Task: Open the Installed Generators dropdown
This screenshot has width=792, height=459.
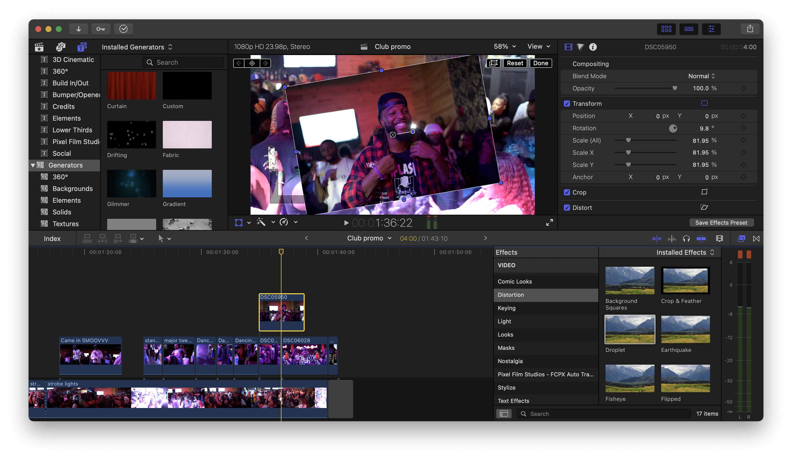Action: point(137,47)
